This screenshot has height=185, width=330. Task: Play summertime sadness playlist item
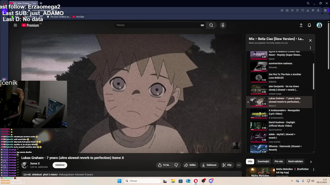279,66
